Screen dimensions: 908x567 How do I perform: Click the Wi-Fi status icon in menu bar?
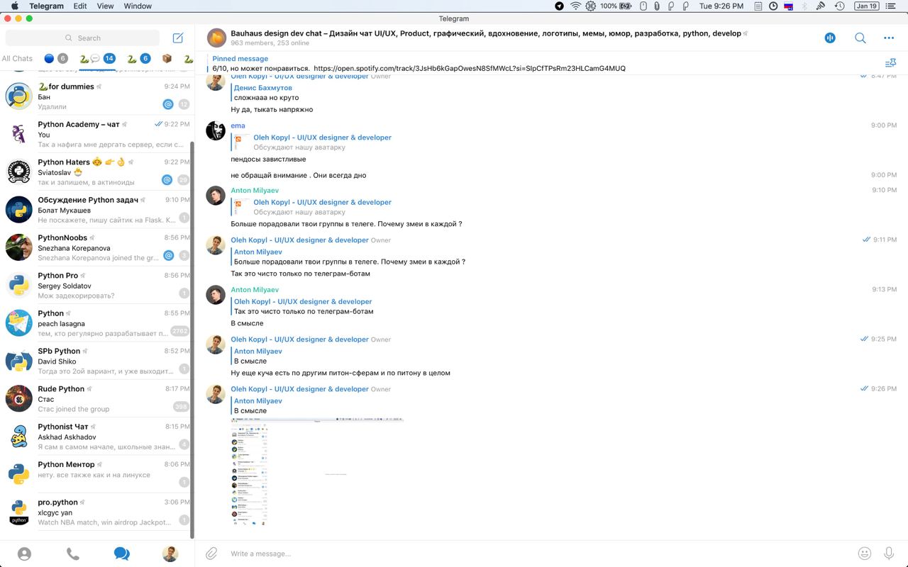575,6
